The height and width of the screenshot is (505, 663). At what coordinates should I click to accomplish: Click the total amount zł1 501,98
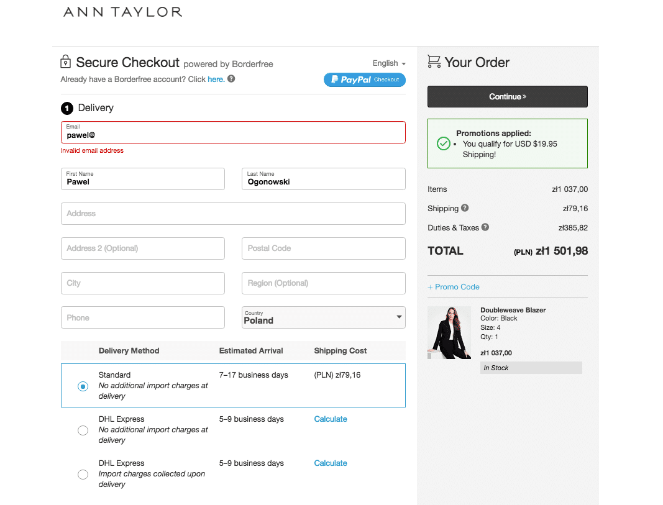562,251
